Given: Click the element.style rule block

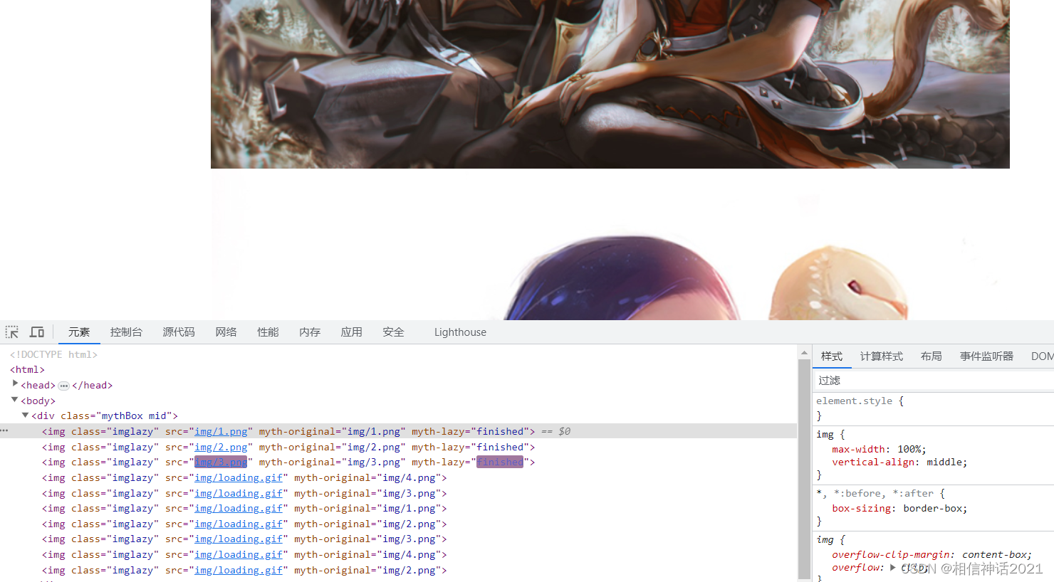Looking at the screenshot, I should click(x=934, y=408).
